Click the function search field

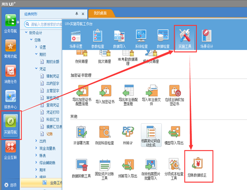pyautogui.click(x=43, y=24)
